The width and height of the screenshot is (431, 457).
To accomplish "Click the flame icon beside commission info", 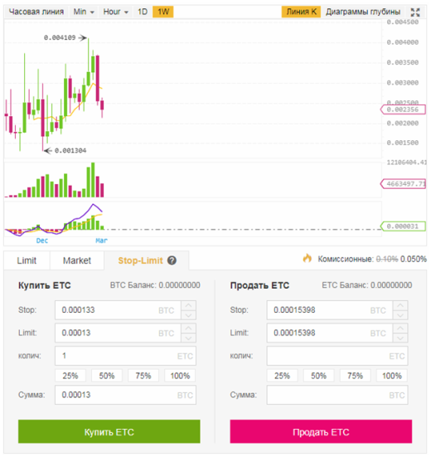I will pyautogui.click(x=308, y=258).
